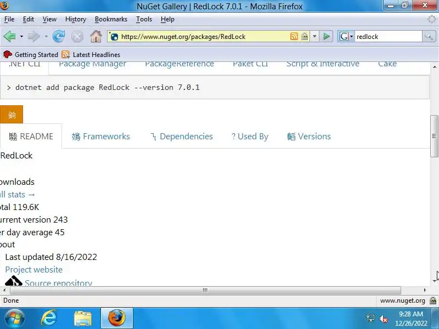Screen dimensions: 439x329
Task: Open the Frameworks tab
Action: coord(100,136)
